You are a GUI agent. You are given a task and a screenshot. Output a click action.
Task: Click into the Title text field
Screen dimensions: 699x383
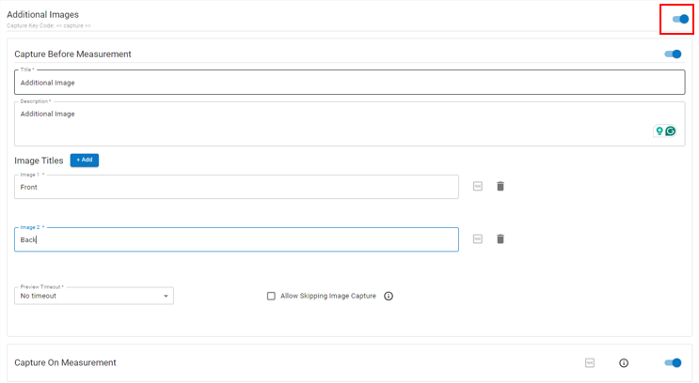[x=349, y=83]
